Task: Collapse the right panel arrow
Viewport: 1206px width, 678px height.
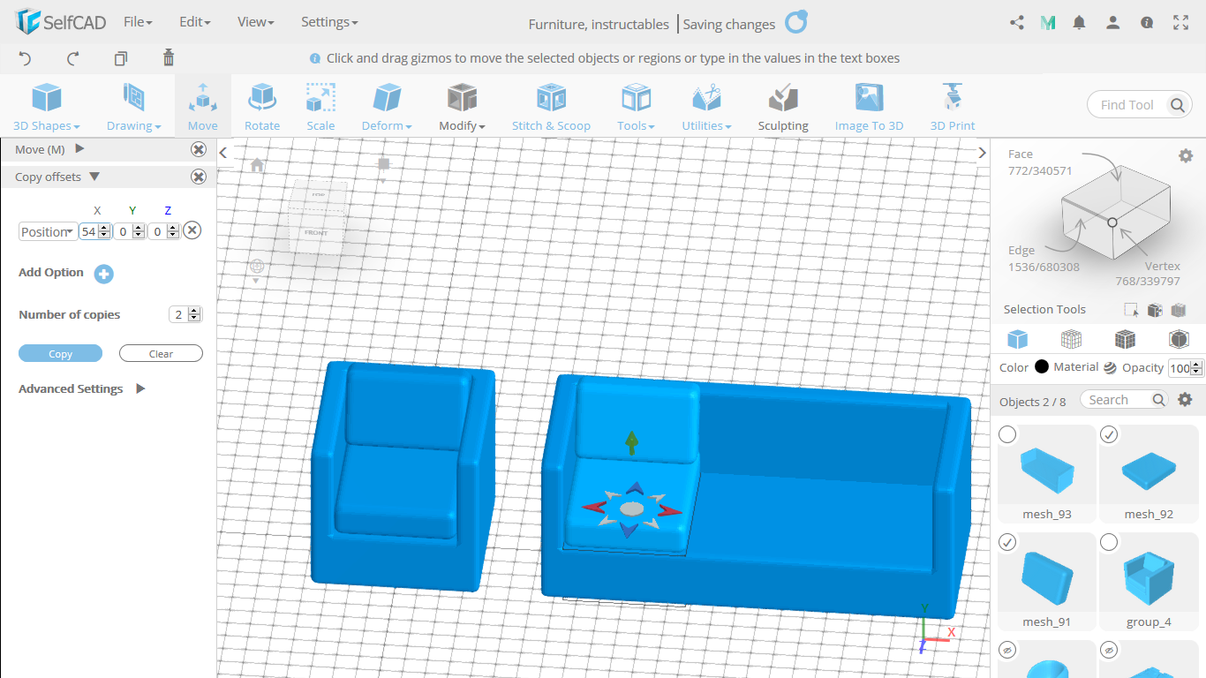Action: 982,153
